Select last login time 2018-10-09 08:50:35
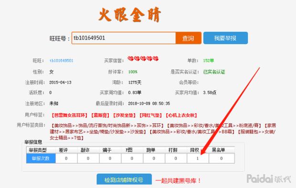Viewport: 296px width, 188px height. coord(149,103)
